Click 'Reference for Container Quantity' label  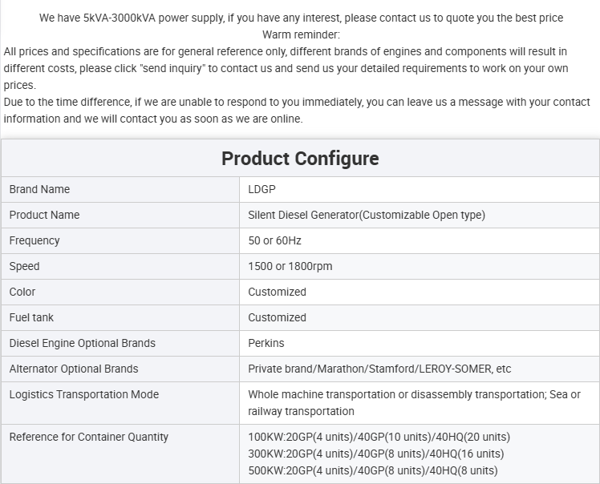coord(89,437)
